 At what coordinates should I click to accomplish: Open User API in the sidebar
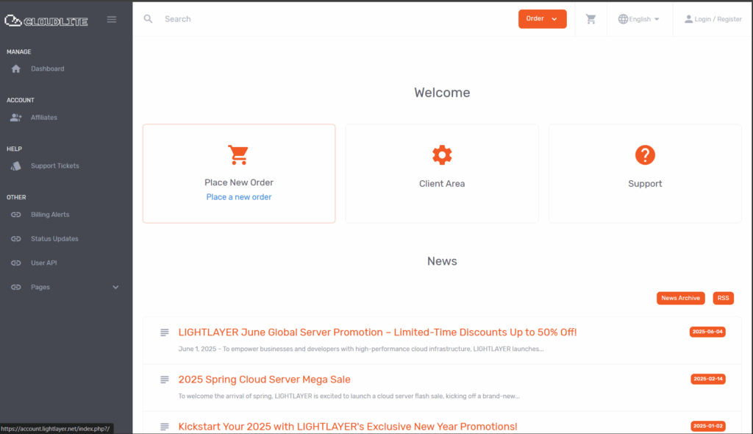43,263
